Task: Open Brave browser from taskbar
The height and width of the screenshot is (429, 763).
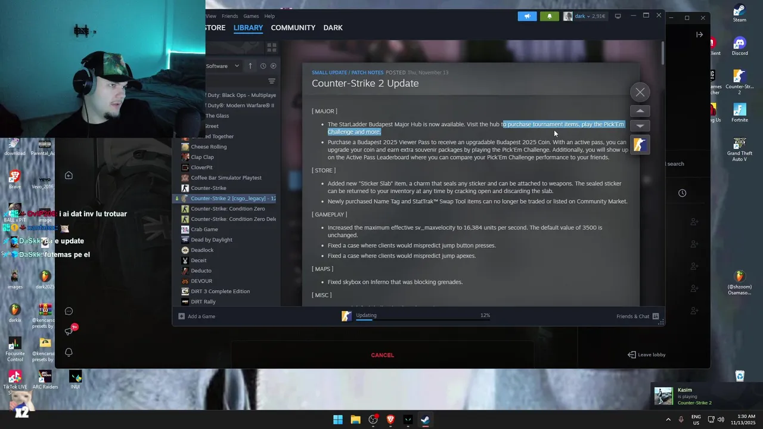Action: click(x=390, y=419)
